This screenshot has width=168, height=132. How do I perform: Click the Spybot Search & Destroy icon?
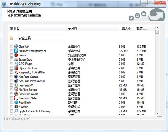(x=16, y=111)
